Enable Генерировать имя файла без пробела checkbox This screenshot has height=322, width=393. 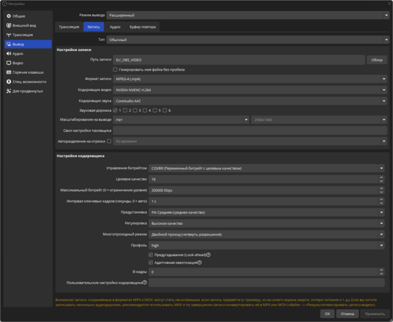(116, 69)
